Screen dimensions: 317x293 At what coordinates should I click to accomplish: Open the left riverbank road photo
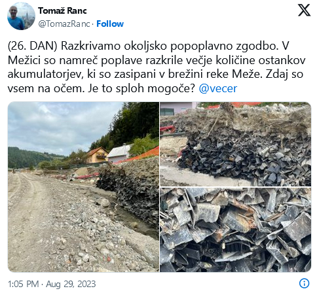pos(83,187)
